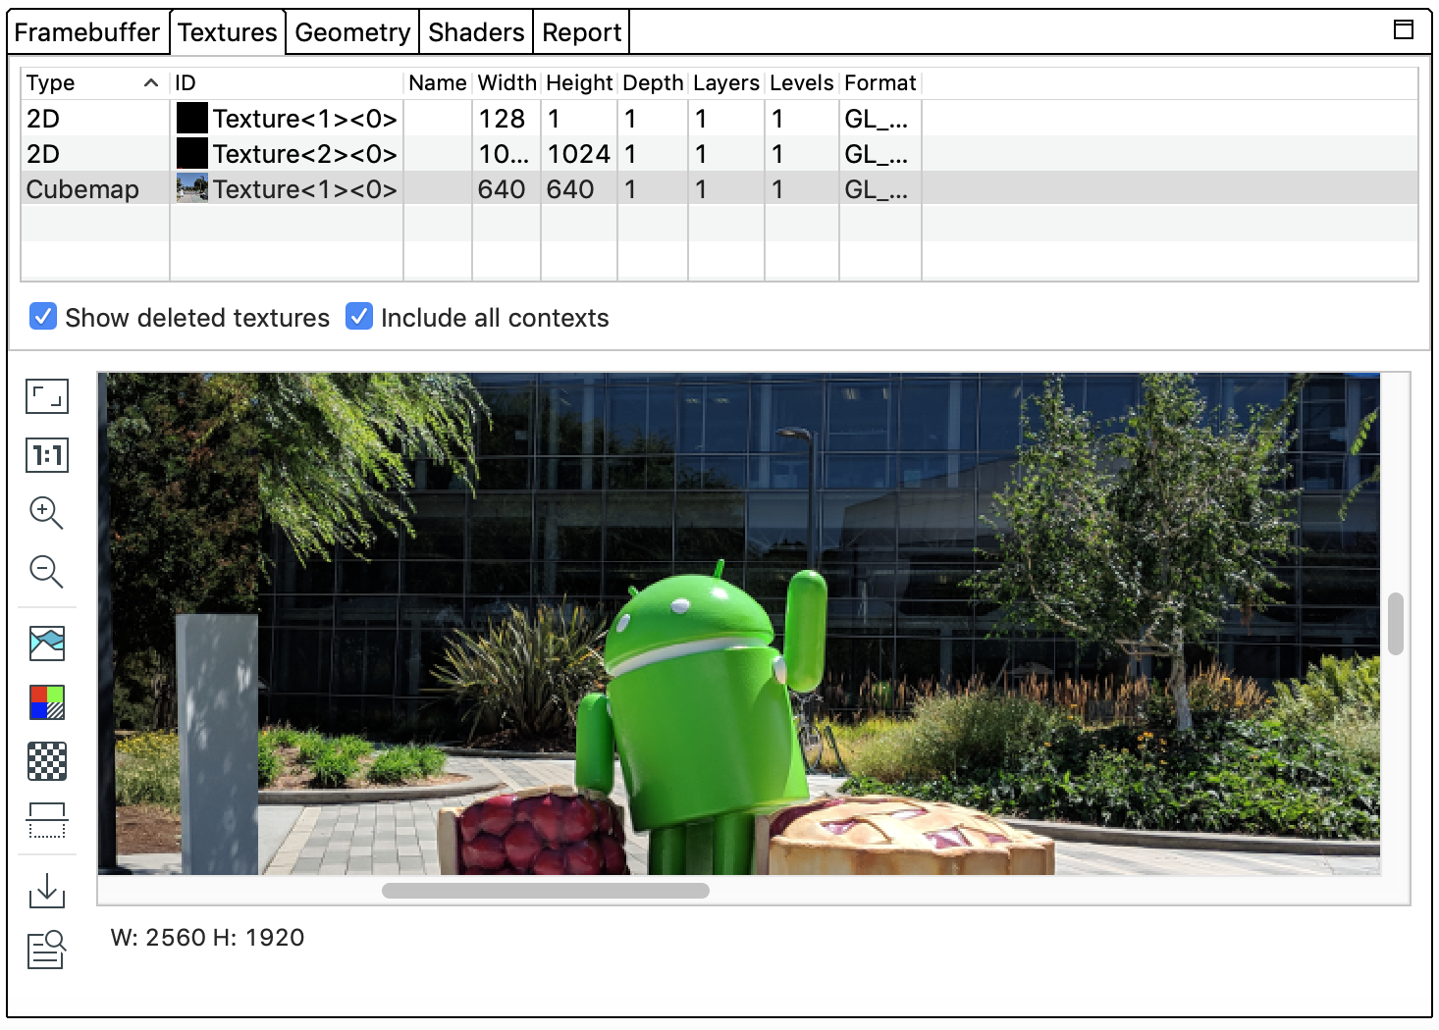Click the Zoom to Fit icon
Screen dimensions: 1439x1030
click(46, 396)
